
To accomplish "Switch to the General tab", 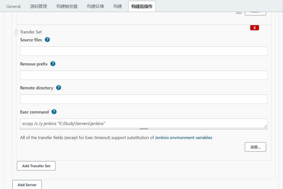I will (x=13, y=6).
